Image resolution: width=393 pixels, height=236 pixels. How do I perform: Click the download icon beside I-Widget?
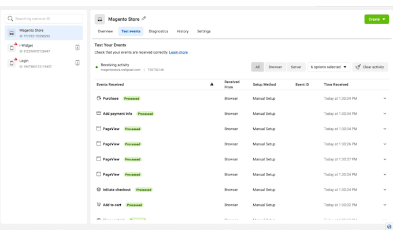[77, 47]
